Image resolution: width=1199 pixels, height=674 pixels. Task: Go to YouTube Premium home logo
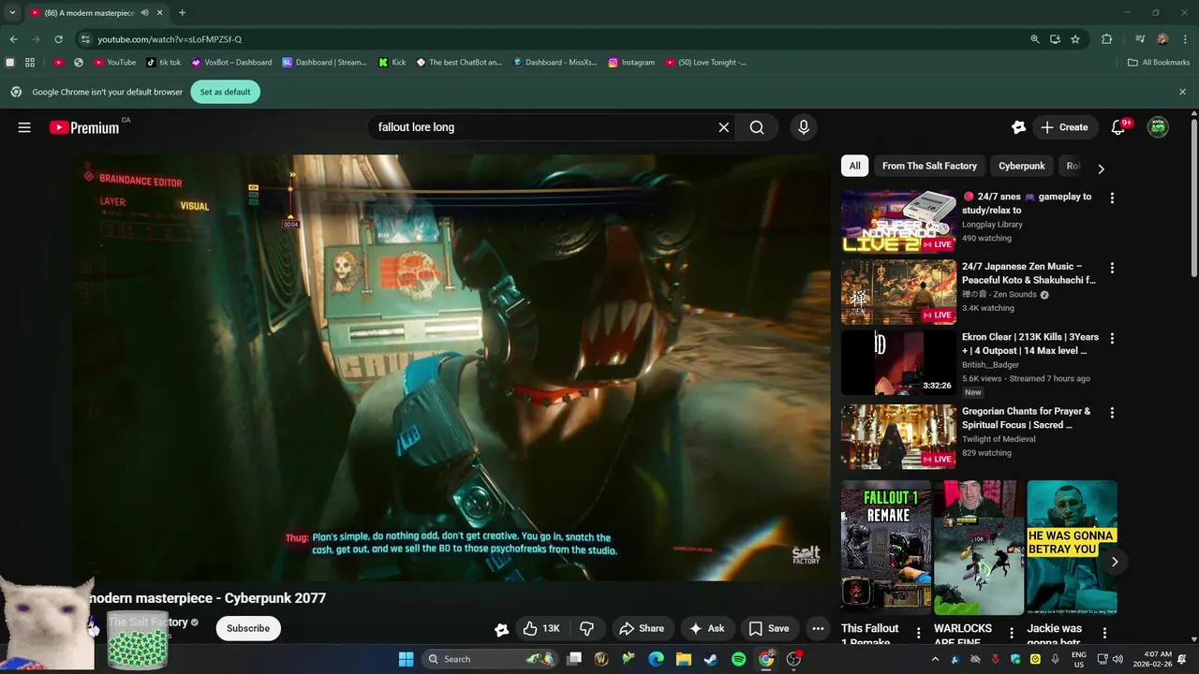point(84,127)
